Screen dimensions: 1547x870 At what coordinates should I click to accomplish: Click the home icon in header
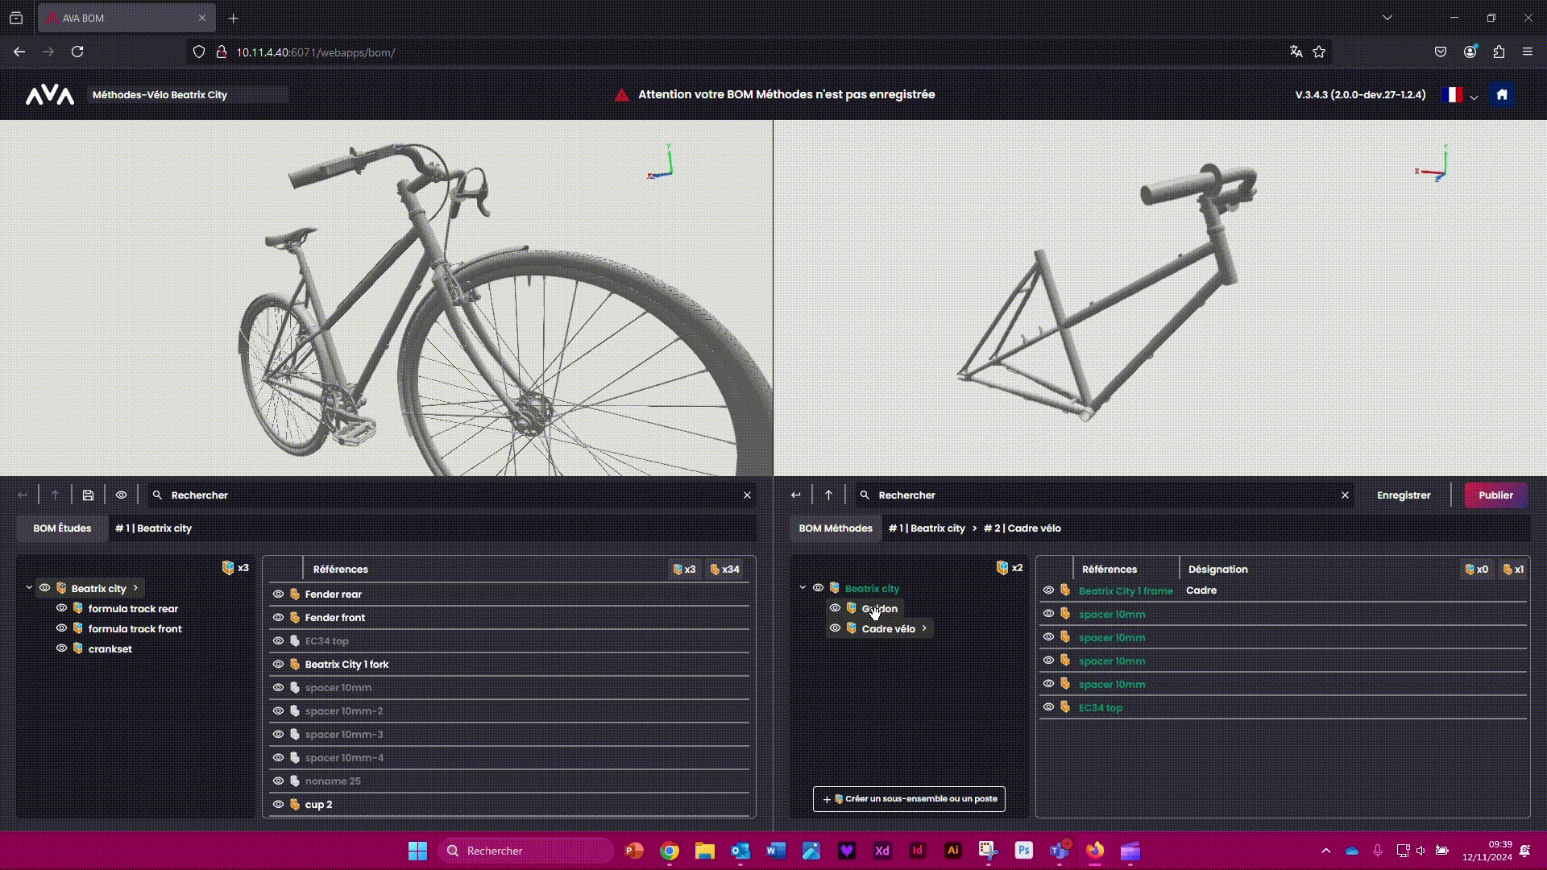coord(1501,95)
